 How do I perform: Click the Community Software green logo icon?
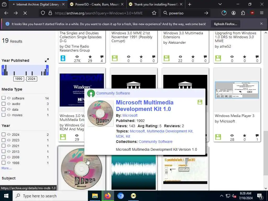coord(91,93)
